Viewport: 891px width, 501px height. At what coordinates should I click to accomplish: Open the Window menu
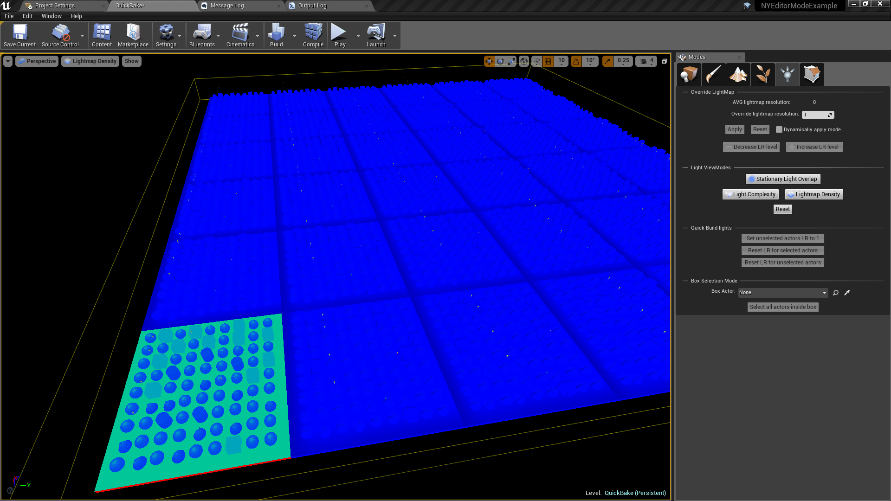coord(51,16)
